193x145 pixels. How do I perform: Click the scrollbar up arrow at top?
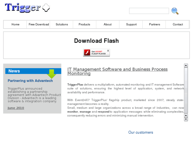coord(186,65)
